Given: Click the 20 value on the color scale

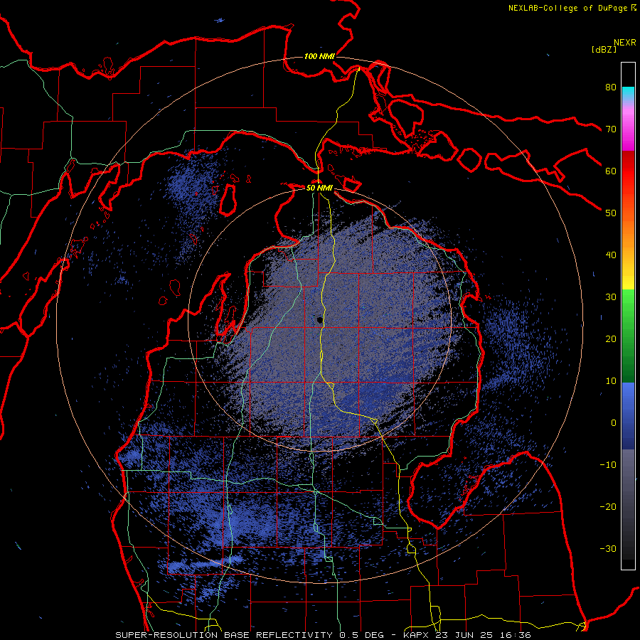Looking at the screenshot, I should (611, 338).
